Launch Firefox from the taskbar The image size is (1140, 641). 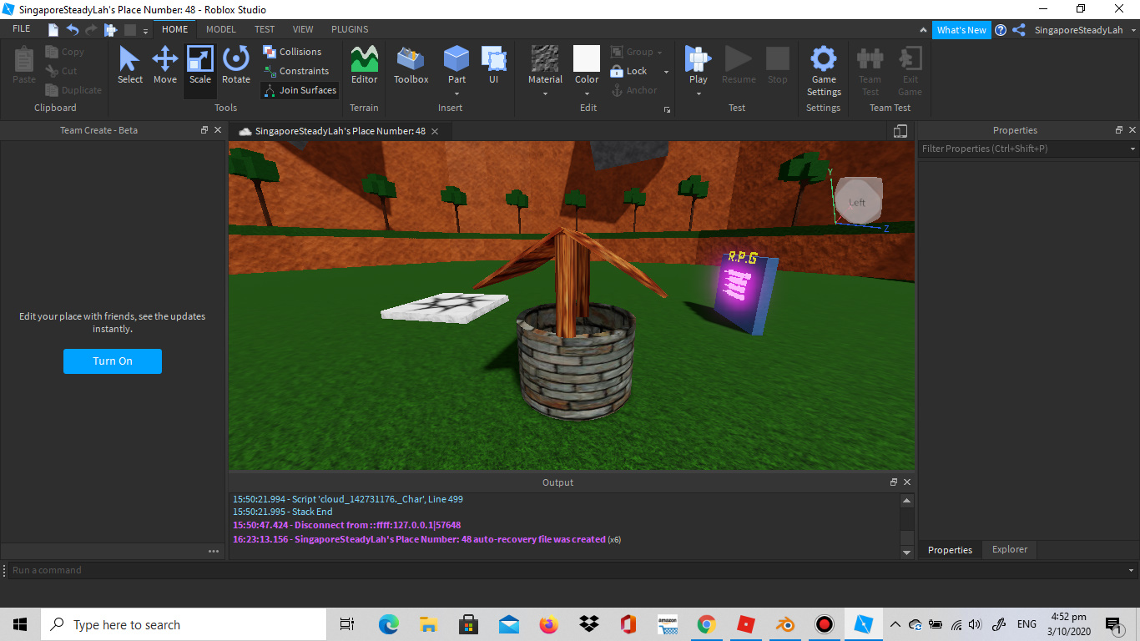click(x=548, y=624)
